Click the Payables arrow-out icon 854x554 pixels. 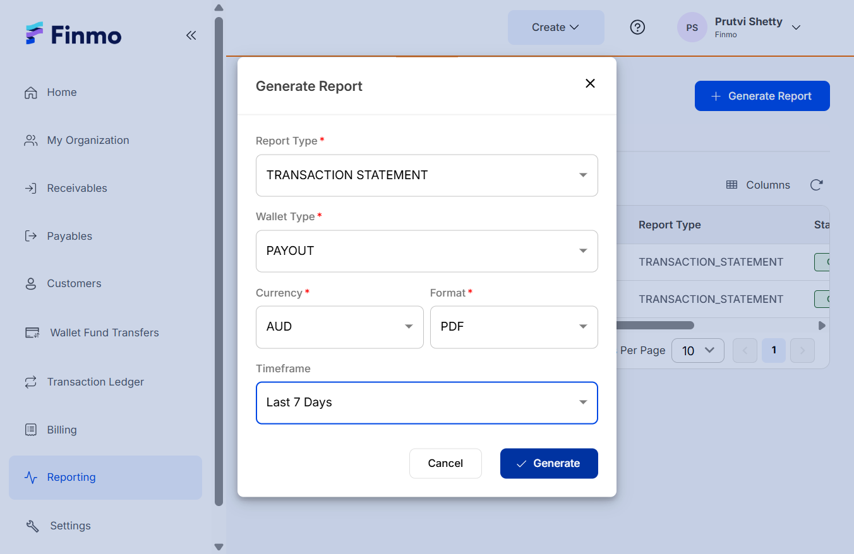(x=30, y=236)
